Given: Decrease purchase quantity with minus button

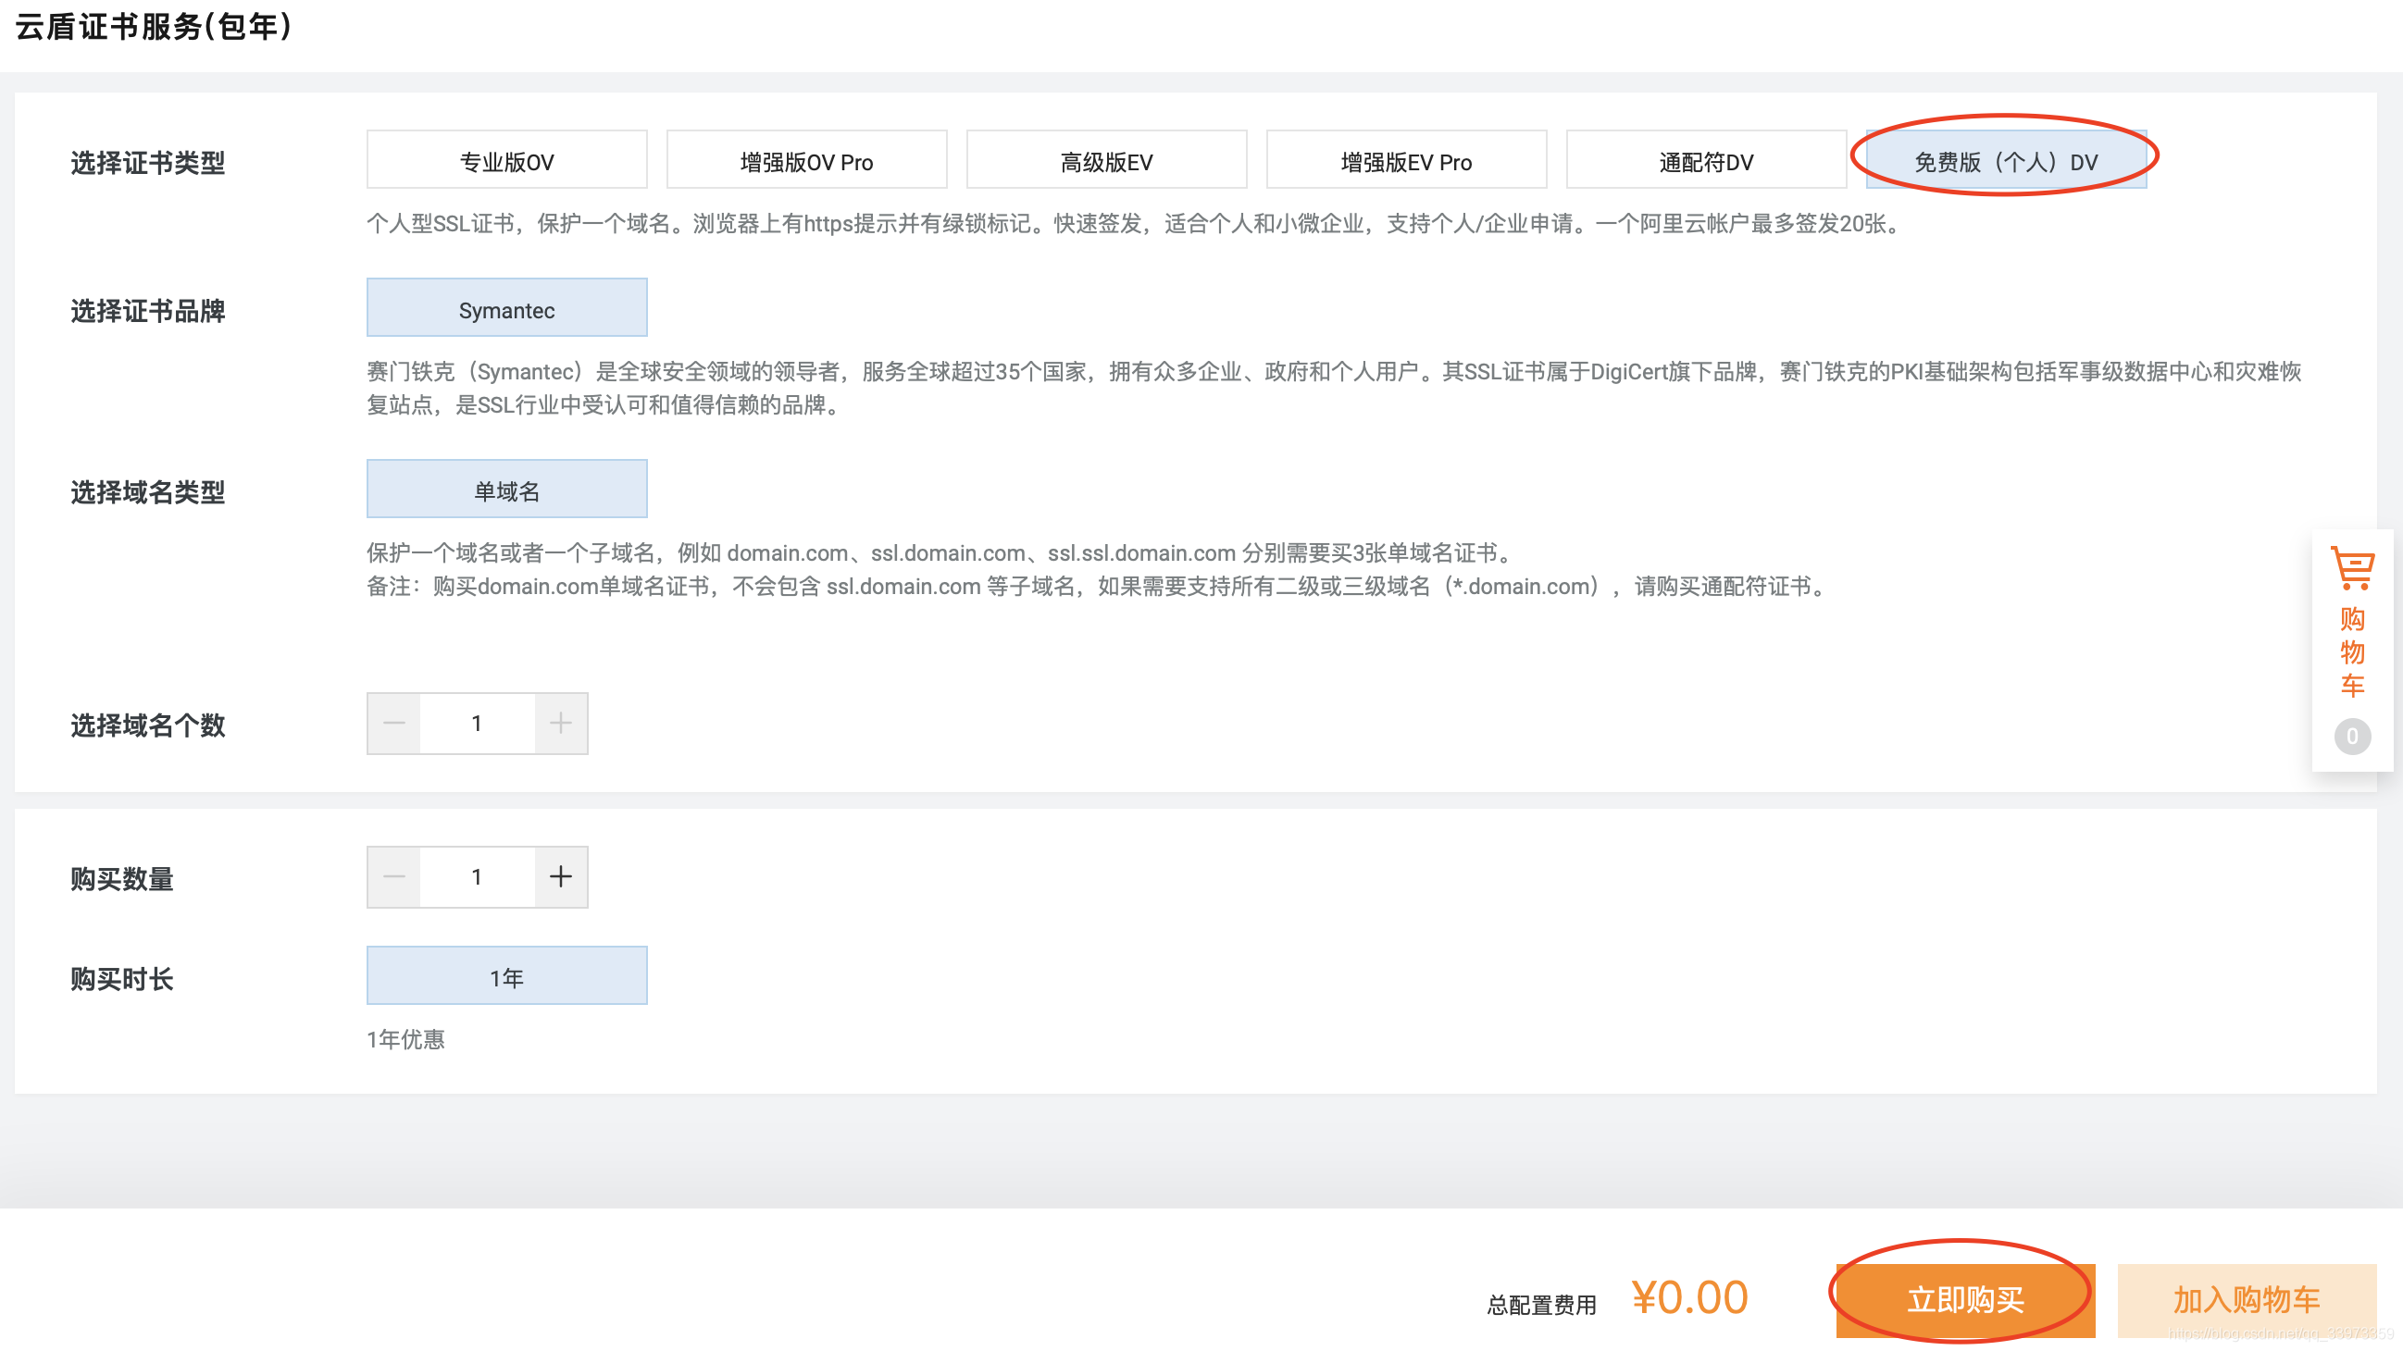Looking at the screenshot, I should [x=394, y=876].
